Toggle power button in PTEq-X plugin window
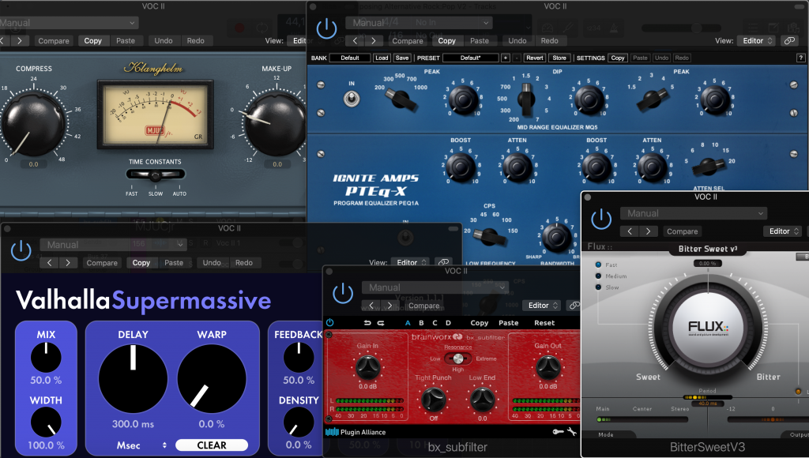 tap(326, 29)
